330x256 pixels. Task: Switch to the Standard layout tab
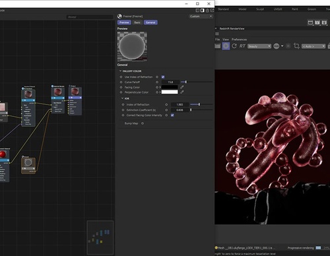[223, 9]
